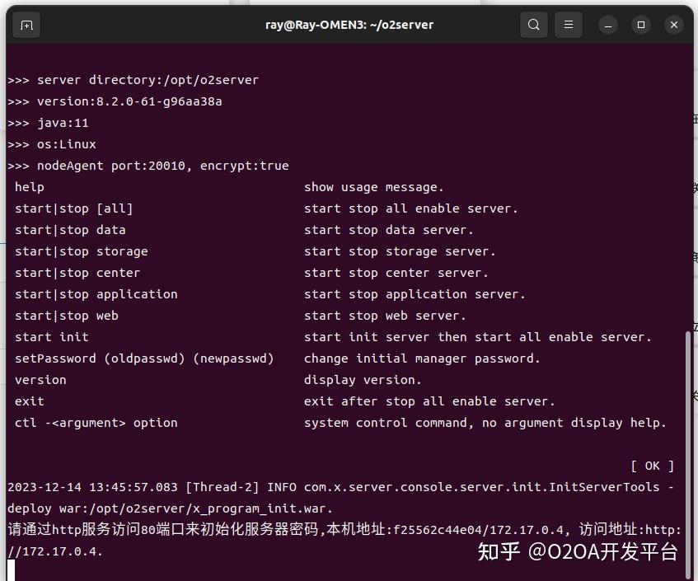Click the blinking cursor at the bottom prompt
The height and width of the screenshot is (581, 698).
coord(12,567)
